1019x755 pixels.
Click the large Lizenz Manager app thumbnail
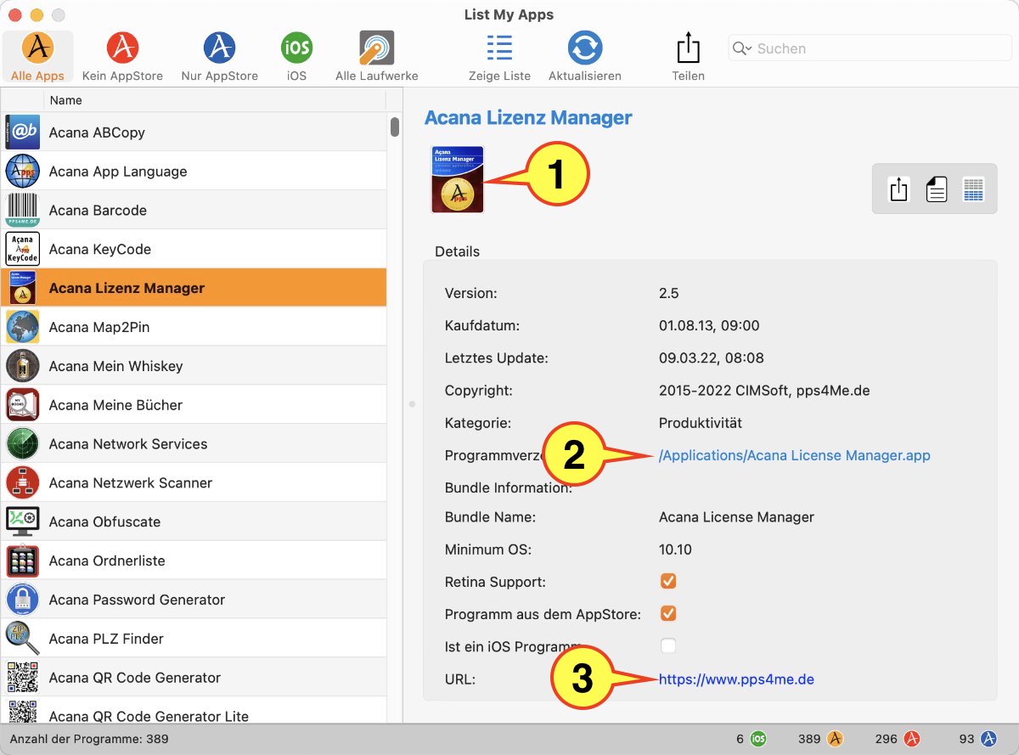pos(458,179)
